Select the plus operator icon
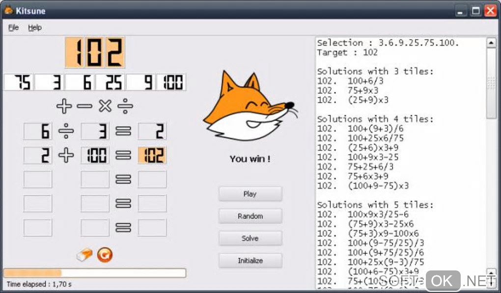The height and width of the screenshot is (293, 501). coord(64,107)
